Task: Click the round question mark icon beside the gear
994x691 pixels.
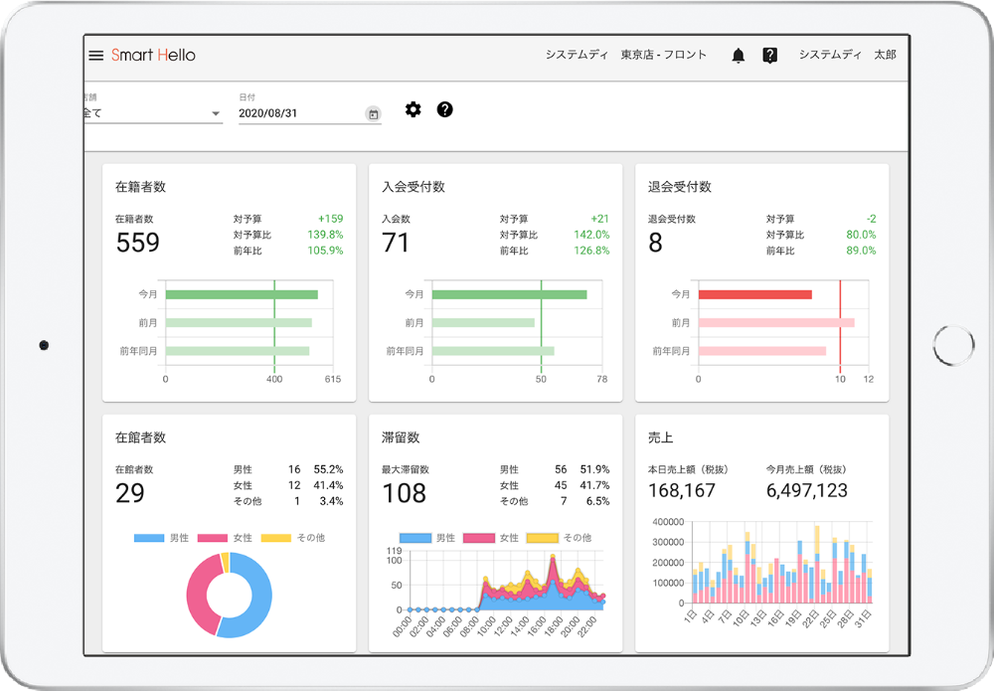Action: pos(444,109)
